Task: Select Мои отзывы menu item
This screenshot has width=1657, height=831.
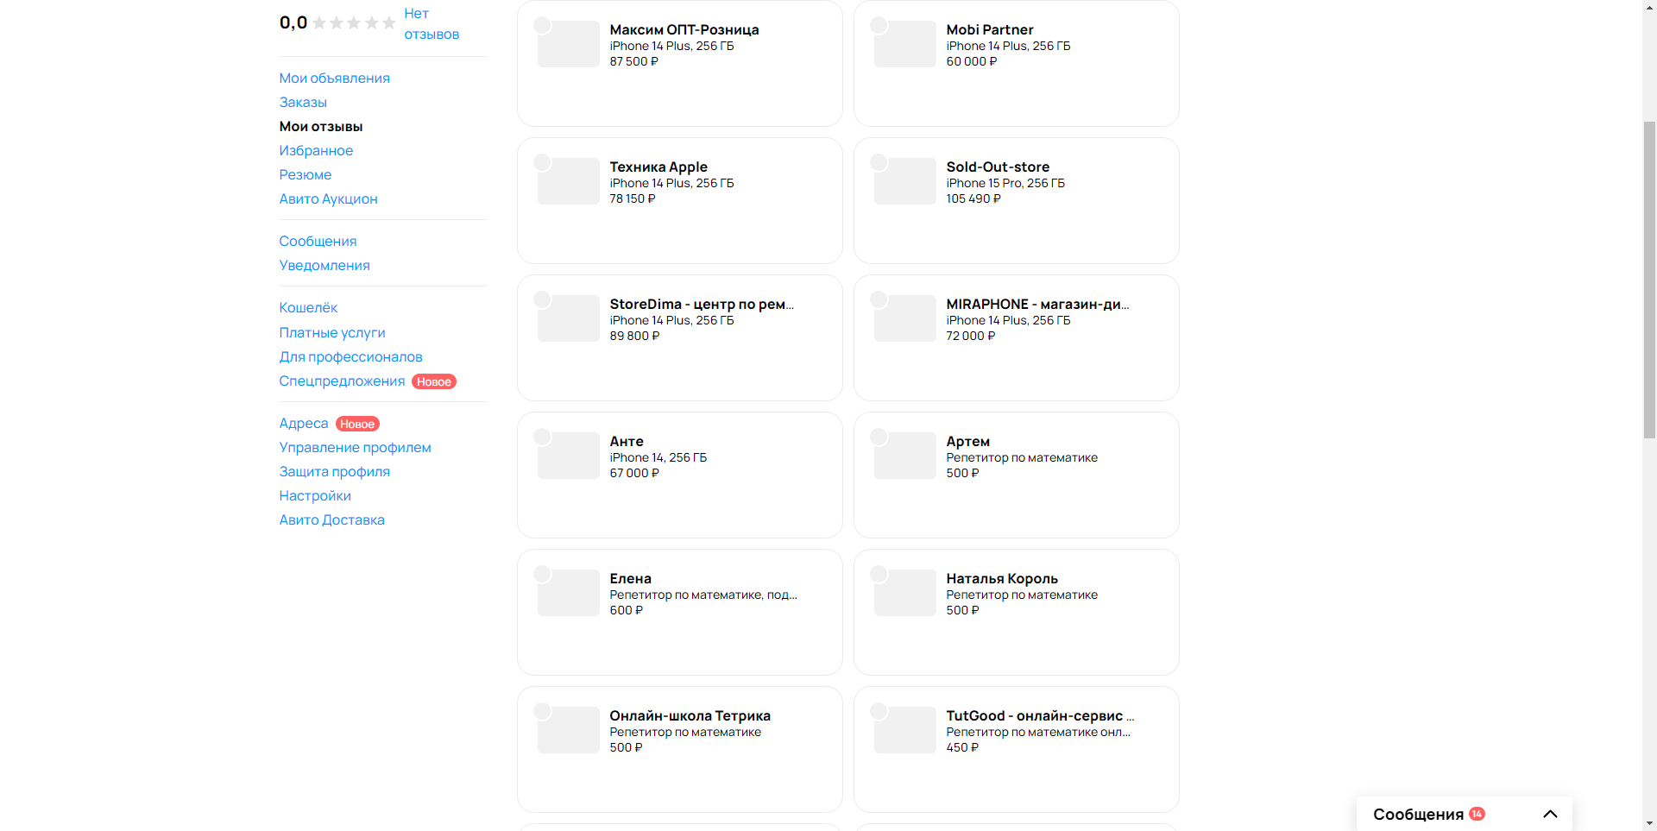Action: point(321,127)
